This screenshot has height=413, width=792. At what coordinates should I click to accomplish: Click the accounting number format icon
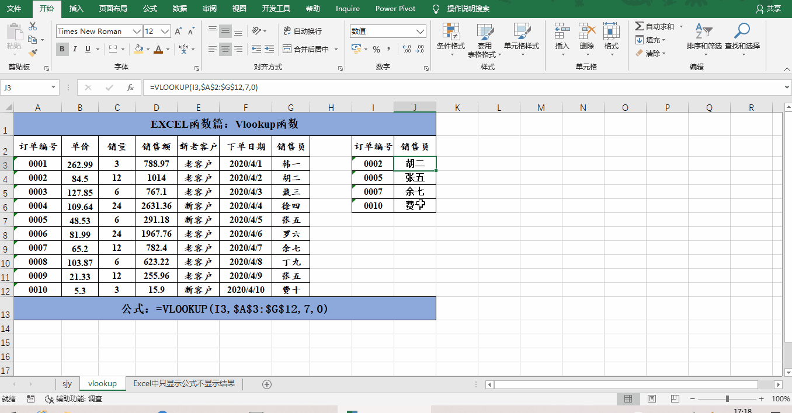coord(356,49)
